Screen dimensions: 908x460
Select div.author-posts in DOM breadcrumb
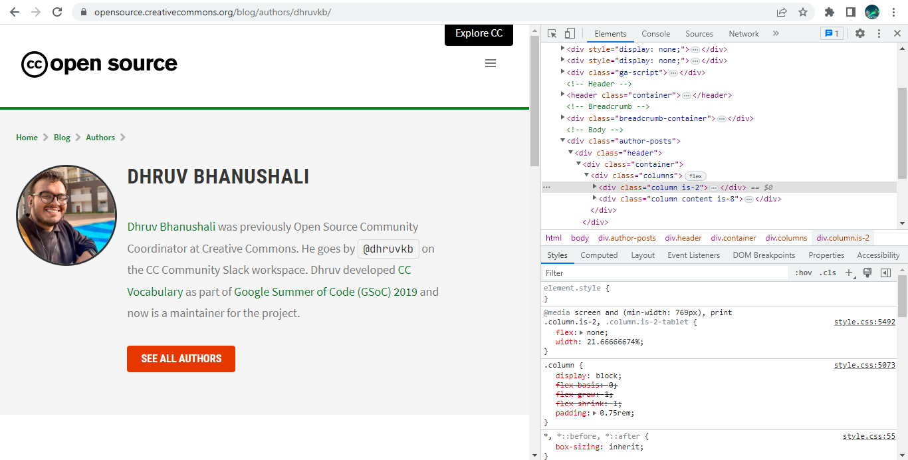pyautogui.click(x=627, y=238)
